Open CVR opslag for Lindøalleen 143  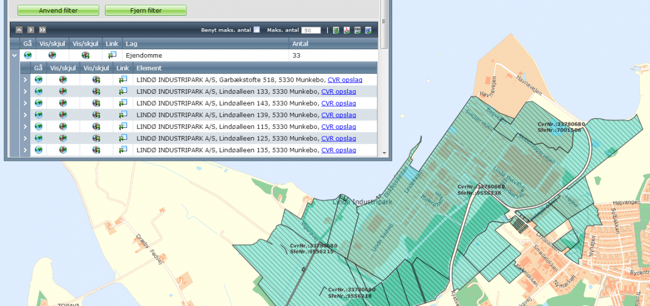point(339,103)
